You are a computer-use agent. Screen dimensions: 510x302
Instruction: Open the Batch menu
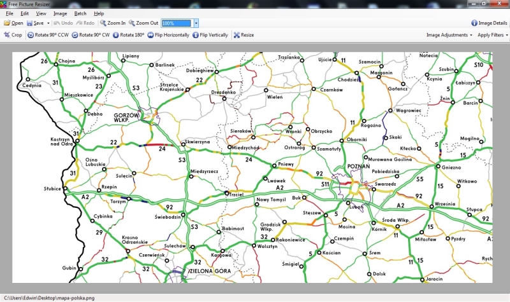click(x=80, y=13)
